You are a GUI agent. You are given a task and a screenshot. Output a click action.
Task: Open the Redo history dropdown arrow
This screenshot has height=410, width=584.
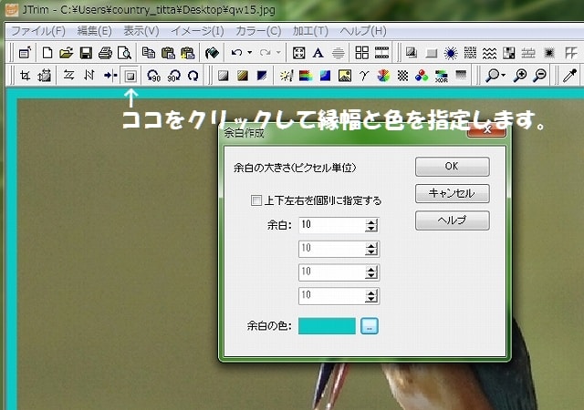tap(278, 53)
